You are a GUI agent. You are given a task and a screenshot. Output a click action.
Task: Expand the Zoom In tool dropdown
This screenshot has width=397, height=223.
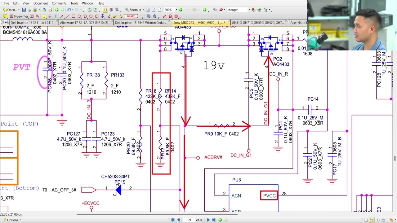click(x=143, y=10)
